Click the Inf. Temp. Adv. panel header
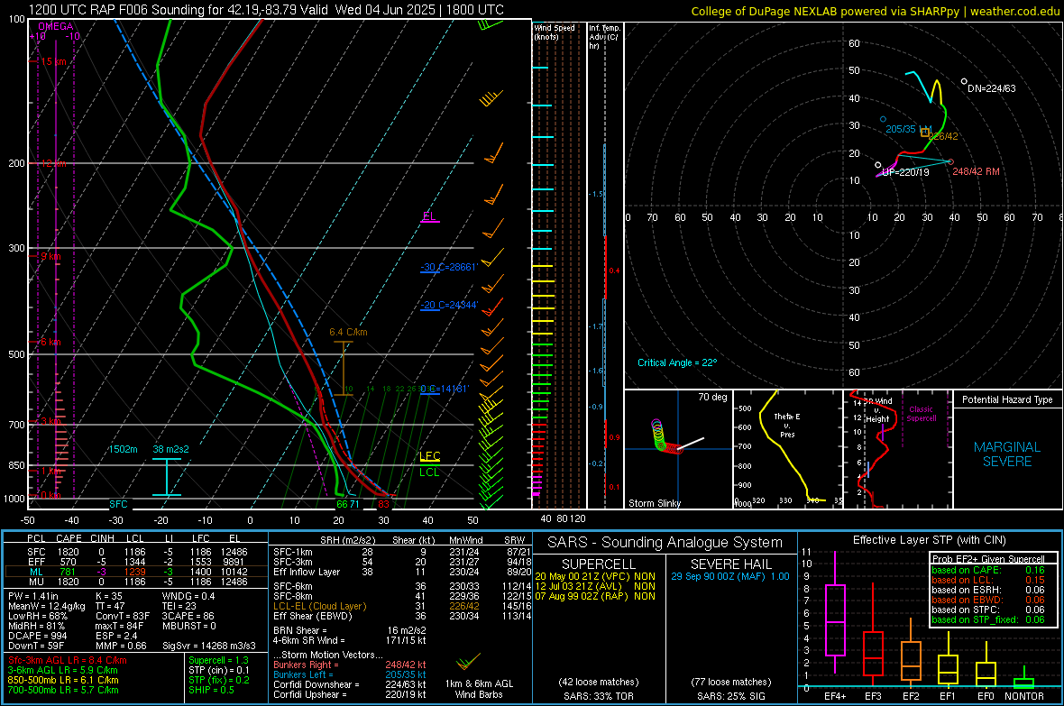The height and width of the screenshot is (706, 1064). coord(604,37)
